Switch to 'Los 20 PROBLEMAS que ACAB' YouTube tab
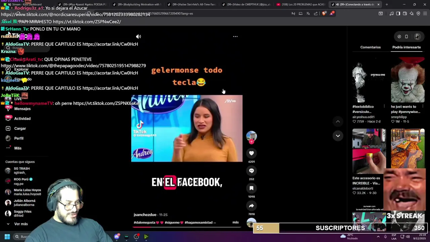The width and height of the screenshot is (430, 242). pyautogui.click(x=301, y=4)
